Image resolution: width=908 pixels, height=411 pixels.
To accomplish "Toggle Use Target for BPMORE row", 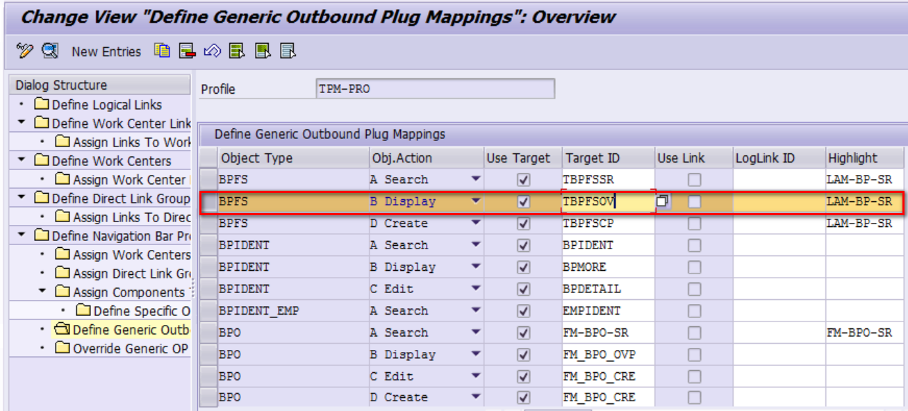I will pyautogui.click(x=524, y=267).
